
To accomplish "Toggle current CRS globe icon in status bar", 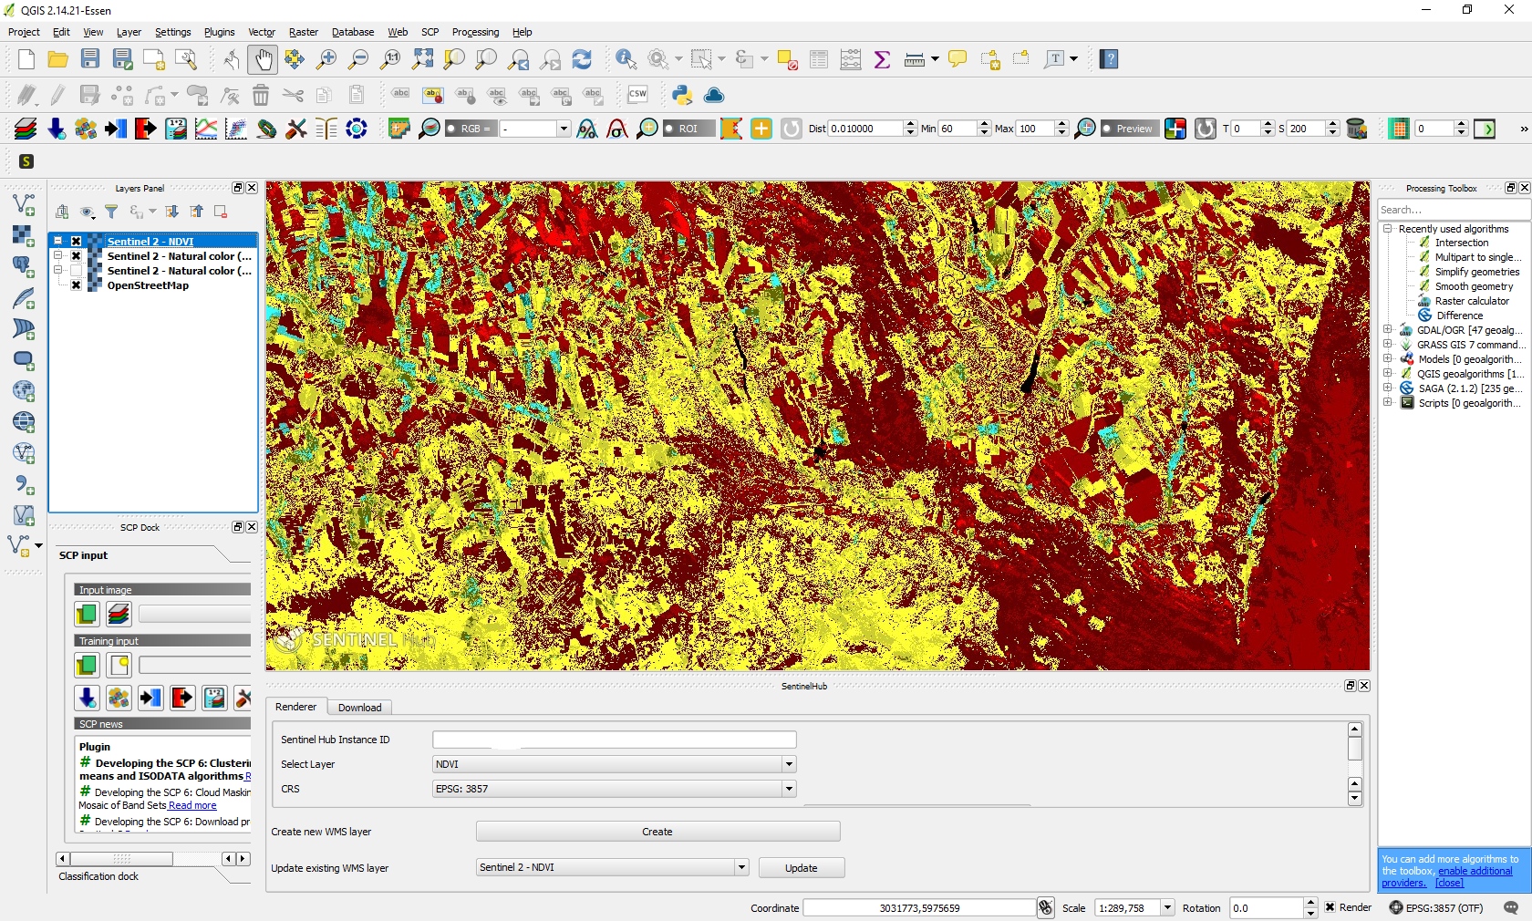I will [x=1396, y=908].
